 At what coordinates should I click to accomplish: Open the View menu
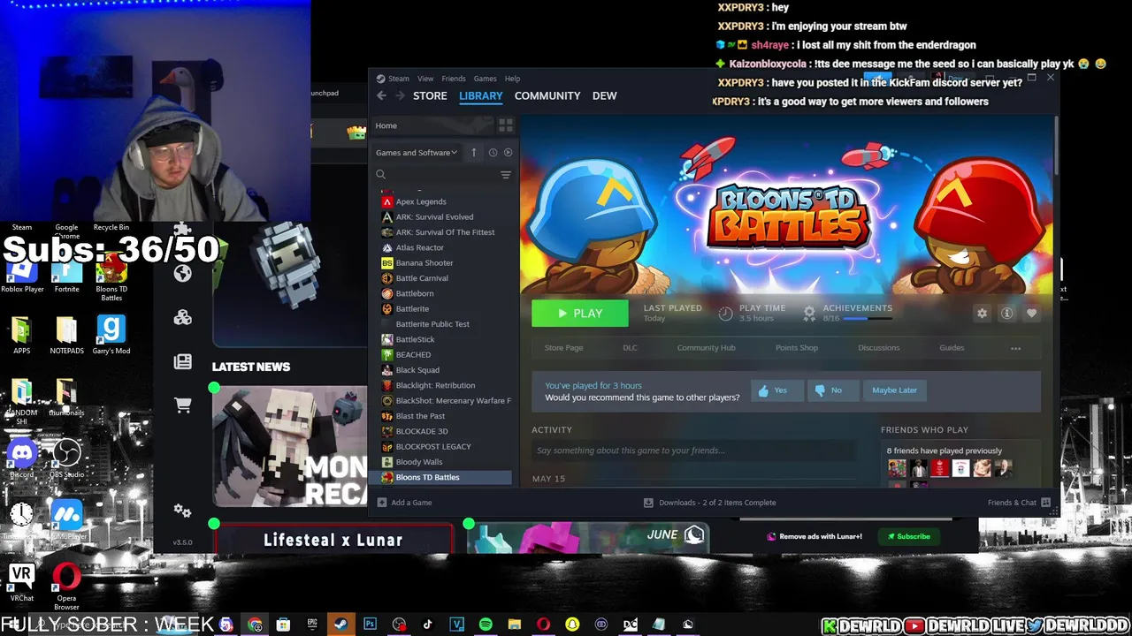[425, 79]
